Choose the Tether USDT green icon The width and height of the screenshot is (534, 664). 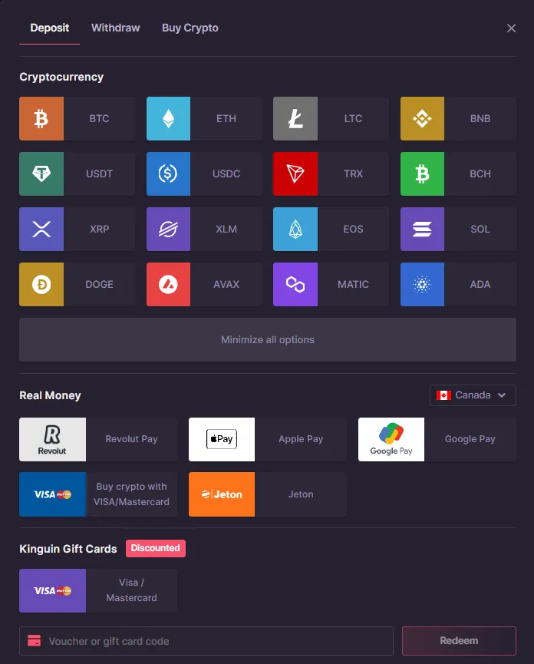pyautogui.click(x=41, y=173)
